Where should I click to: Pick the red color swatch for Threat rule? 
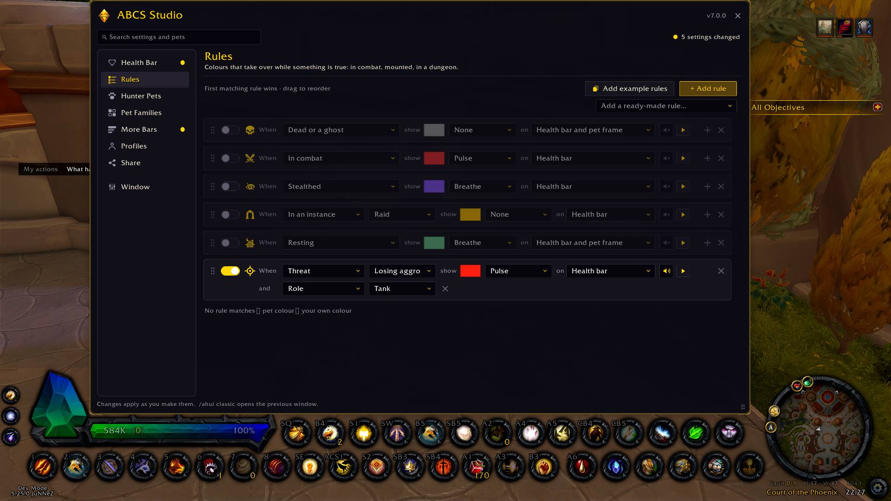click(x=470, y=271)
